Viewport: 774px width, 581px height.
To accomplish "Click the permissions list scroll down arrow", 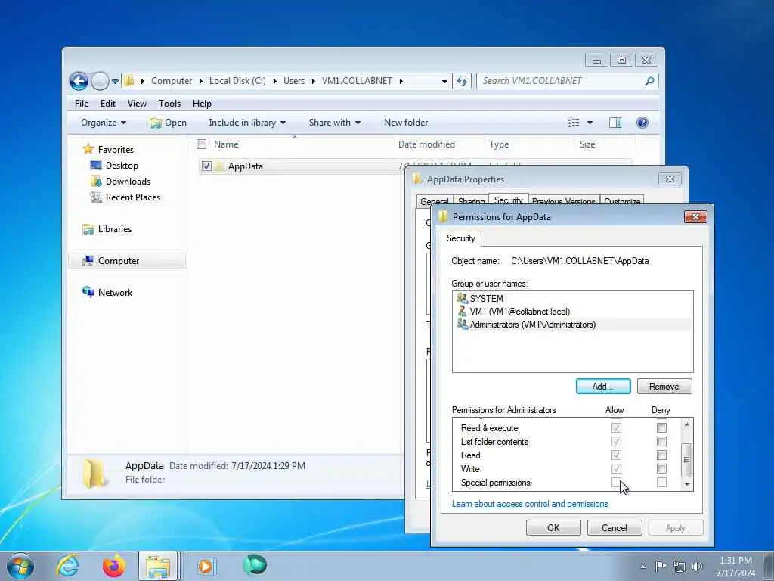I will click(686, 485).
